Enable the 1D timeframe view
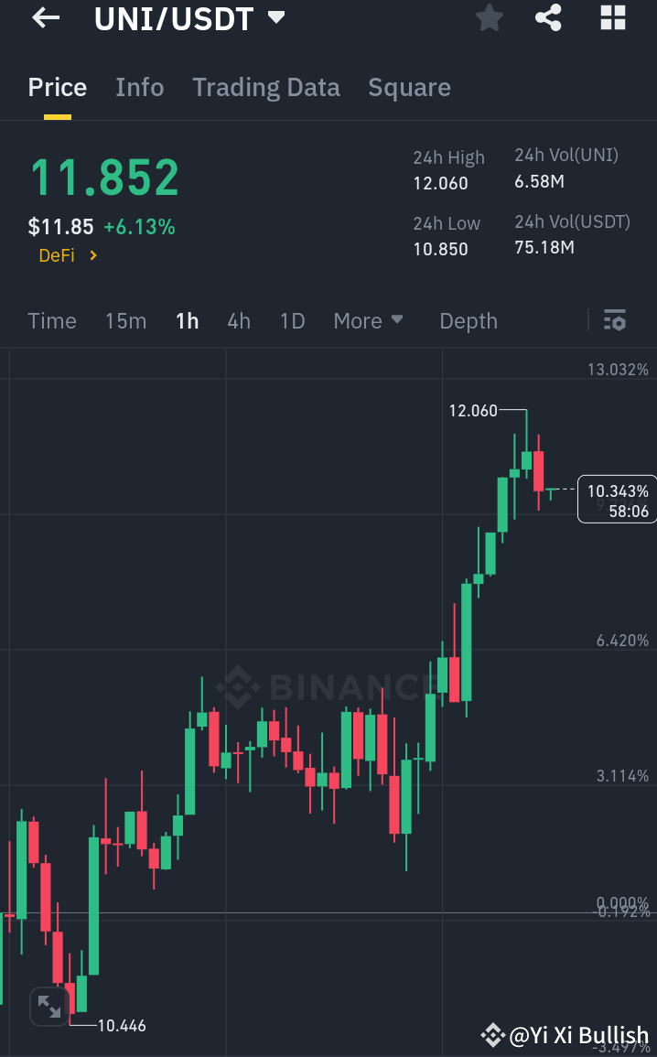657x1057 pixels. 292,320
